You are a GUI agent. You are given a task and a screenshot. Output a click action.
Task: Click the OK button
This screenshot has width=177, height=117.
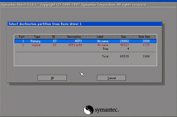tap(52, 78)
